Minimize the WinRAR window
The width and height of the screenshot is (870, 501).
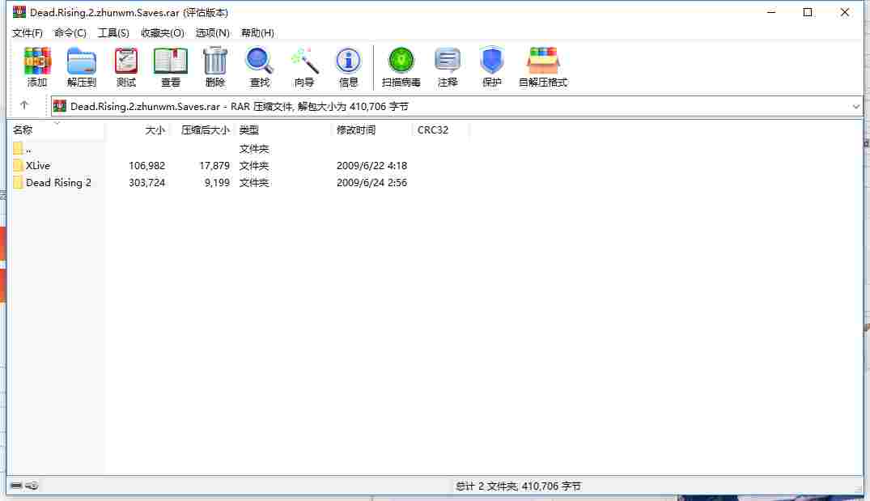point(771,12)
